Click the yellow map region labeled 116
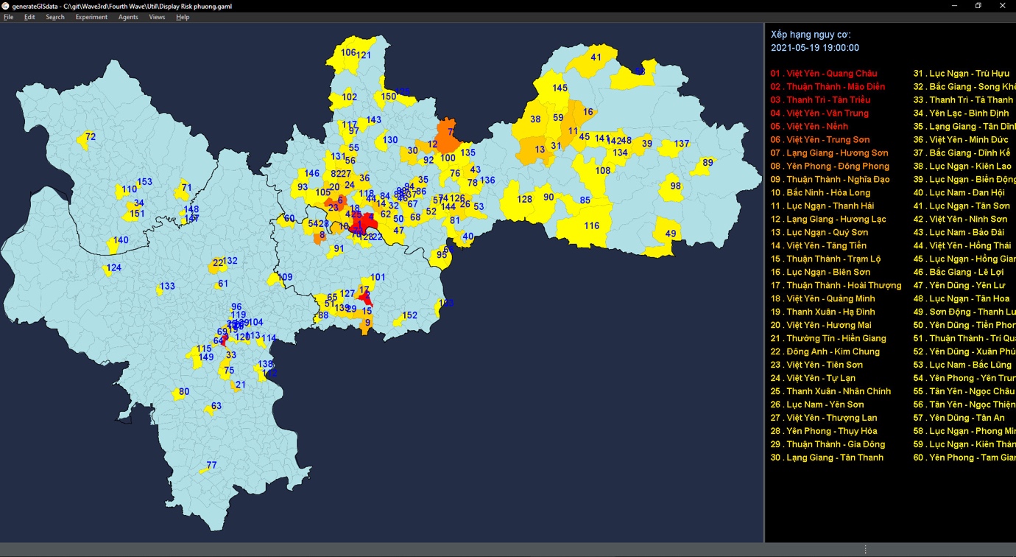Screen dimensions: 1016x557 click(591, 225)
